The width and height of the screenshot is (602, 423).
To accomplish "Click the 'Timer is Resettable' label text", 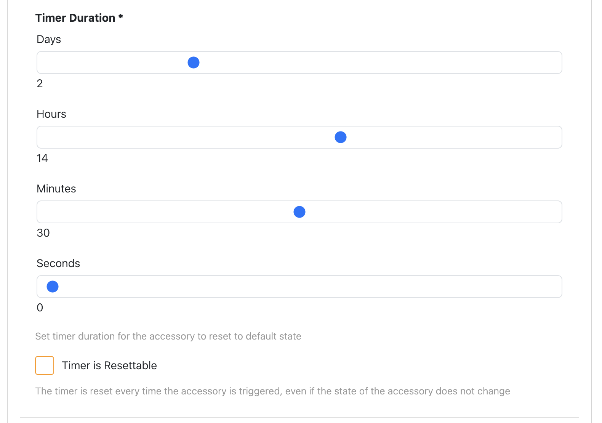I will click(x=109, y=365).
